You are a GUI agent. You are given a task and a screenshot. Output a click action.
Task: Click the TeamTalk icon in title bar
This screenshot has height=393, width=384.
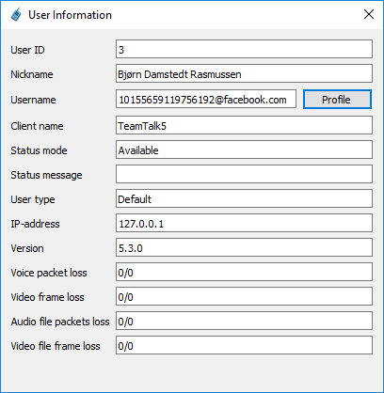(x=16, y=15)
